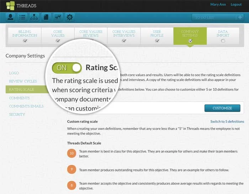Open the list view toolbar icon
The width and height of the screenshot is (249, 194).
pos(22,17)
